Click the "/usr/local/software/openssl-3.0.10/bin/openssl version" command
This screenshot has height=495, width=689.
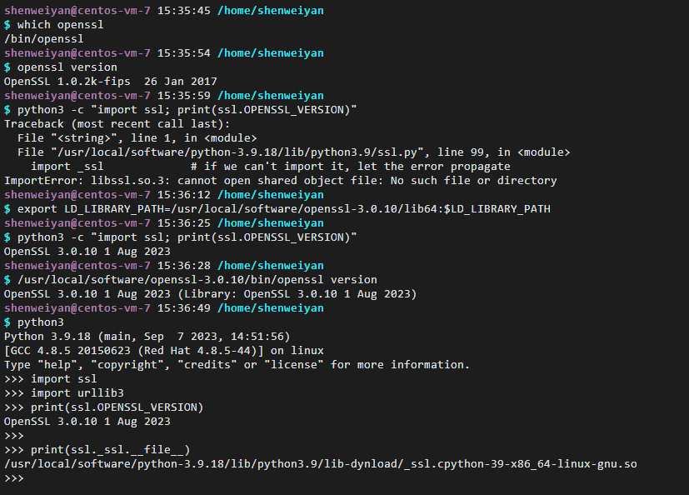pyautogui.click(x=191, y=280)
